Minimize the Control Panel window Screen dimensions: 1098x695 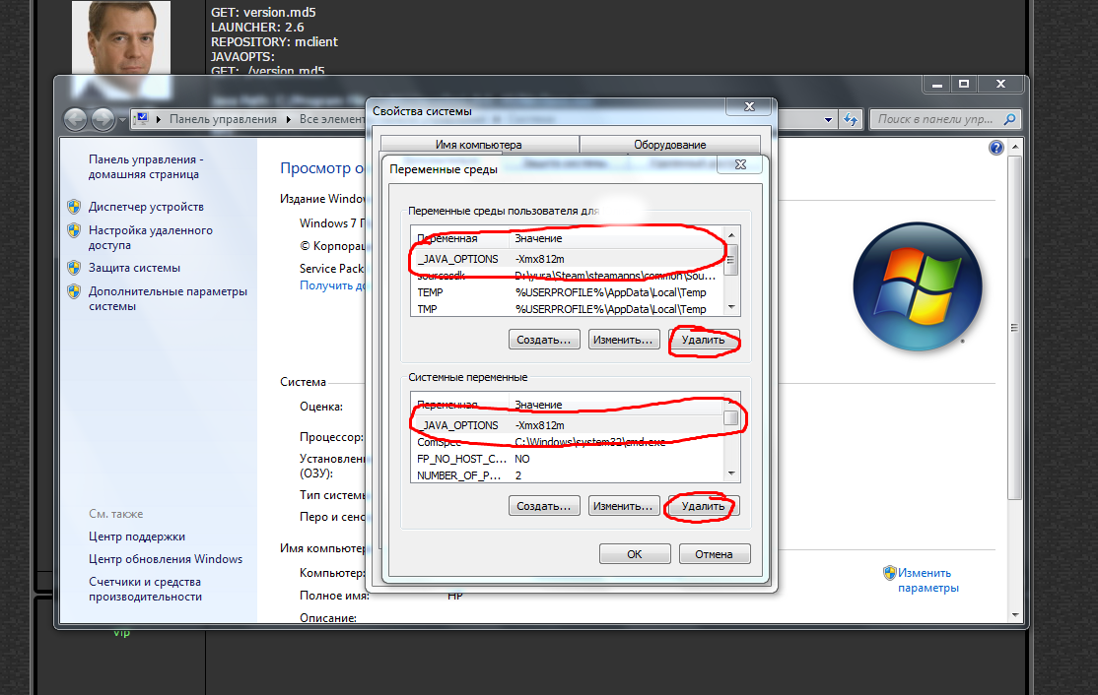(x=937, y=84)
